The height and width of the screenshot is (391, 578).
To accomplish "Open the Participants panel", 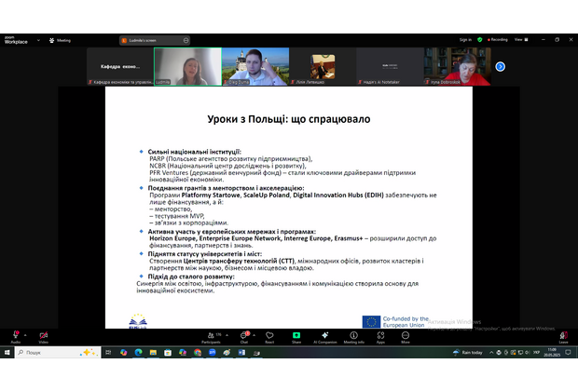I will 210,335.
